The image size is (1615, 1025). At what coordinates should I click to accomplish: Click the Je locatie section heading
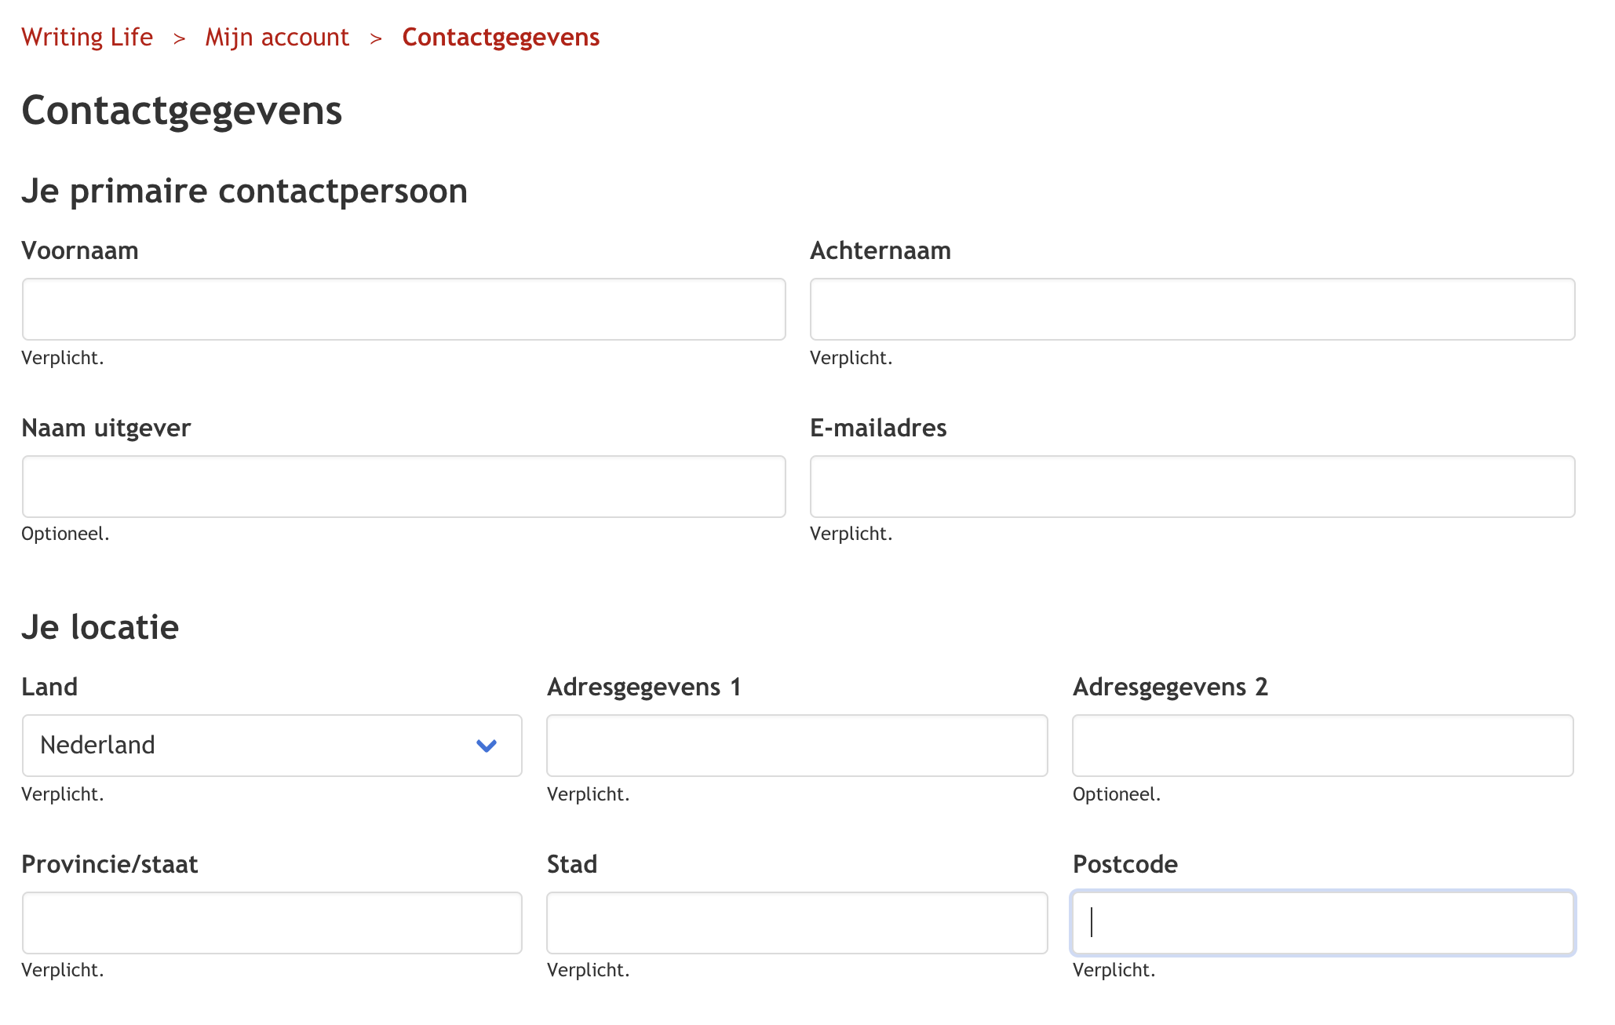[x=100, y=626]
